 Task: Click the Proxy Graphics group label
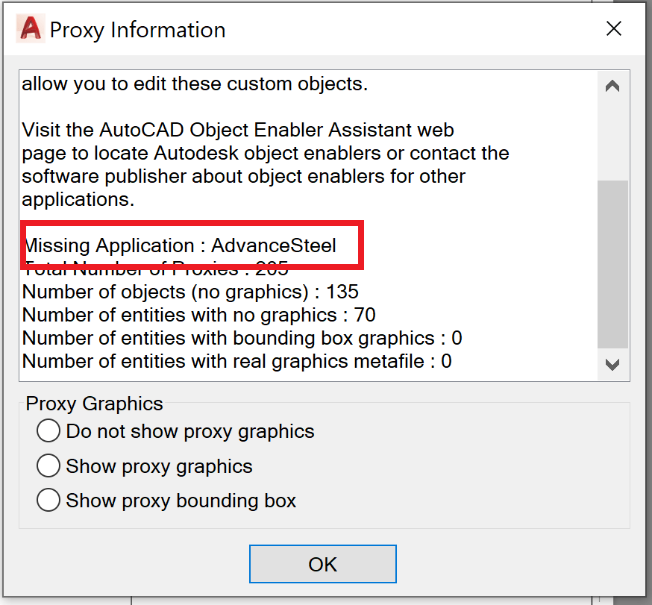click(x=94, y=404)
